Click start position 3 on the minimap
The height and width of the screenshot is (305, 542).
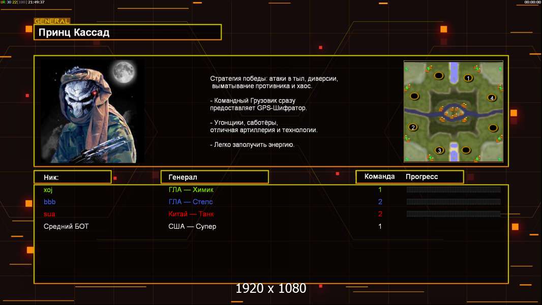(439, 150)
